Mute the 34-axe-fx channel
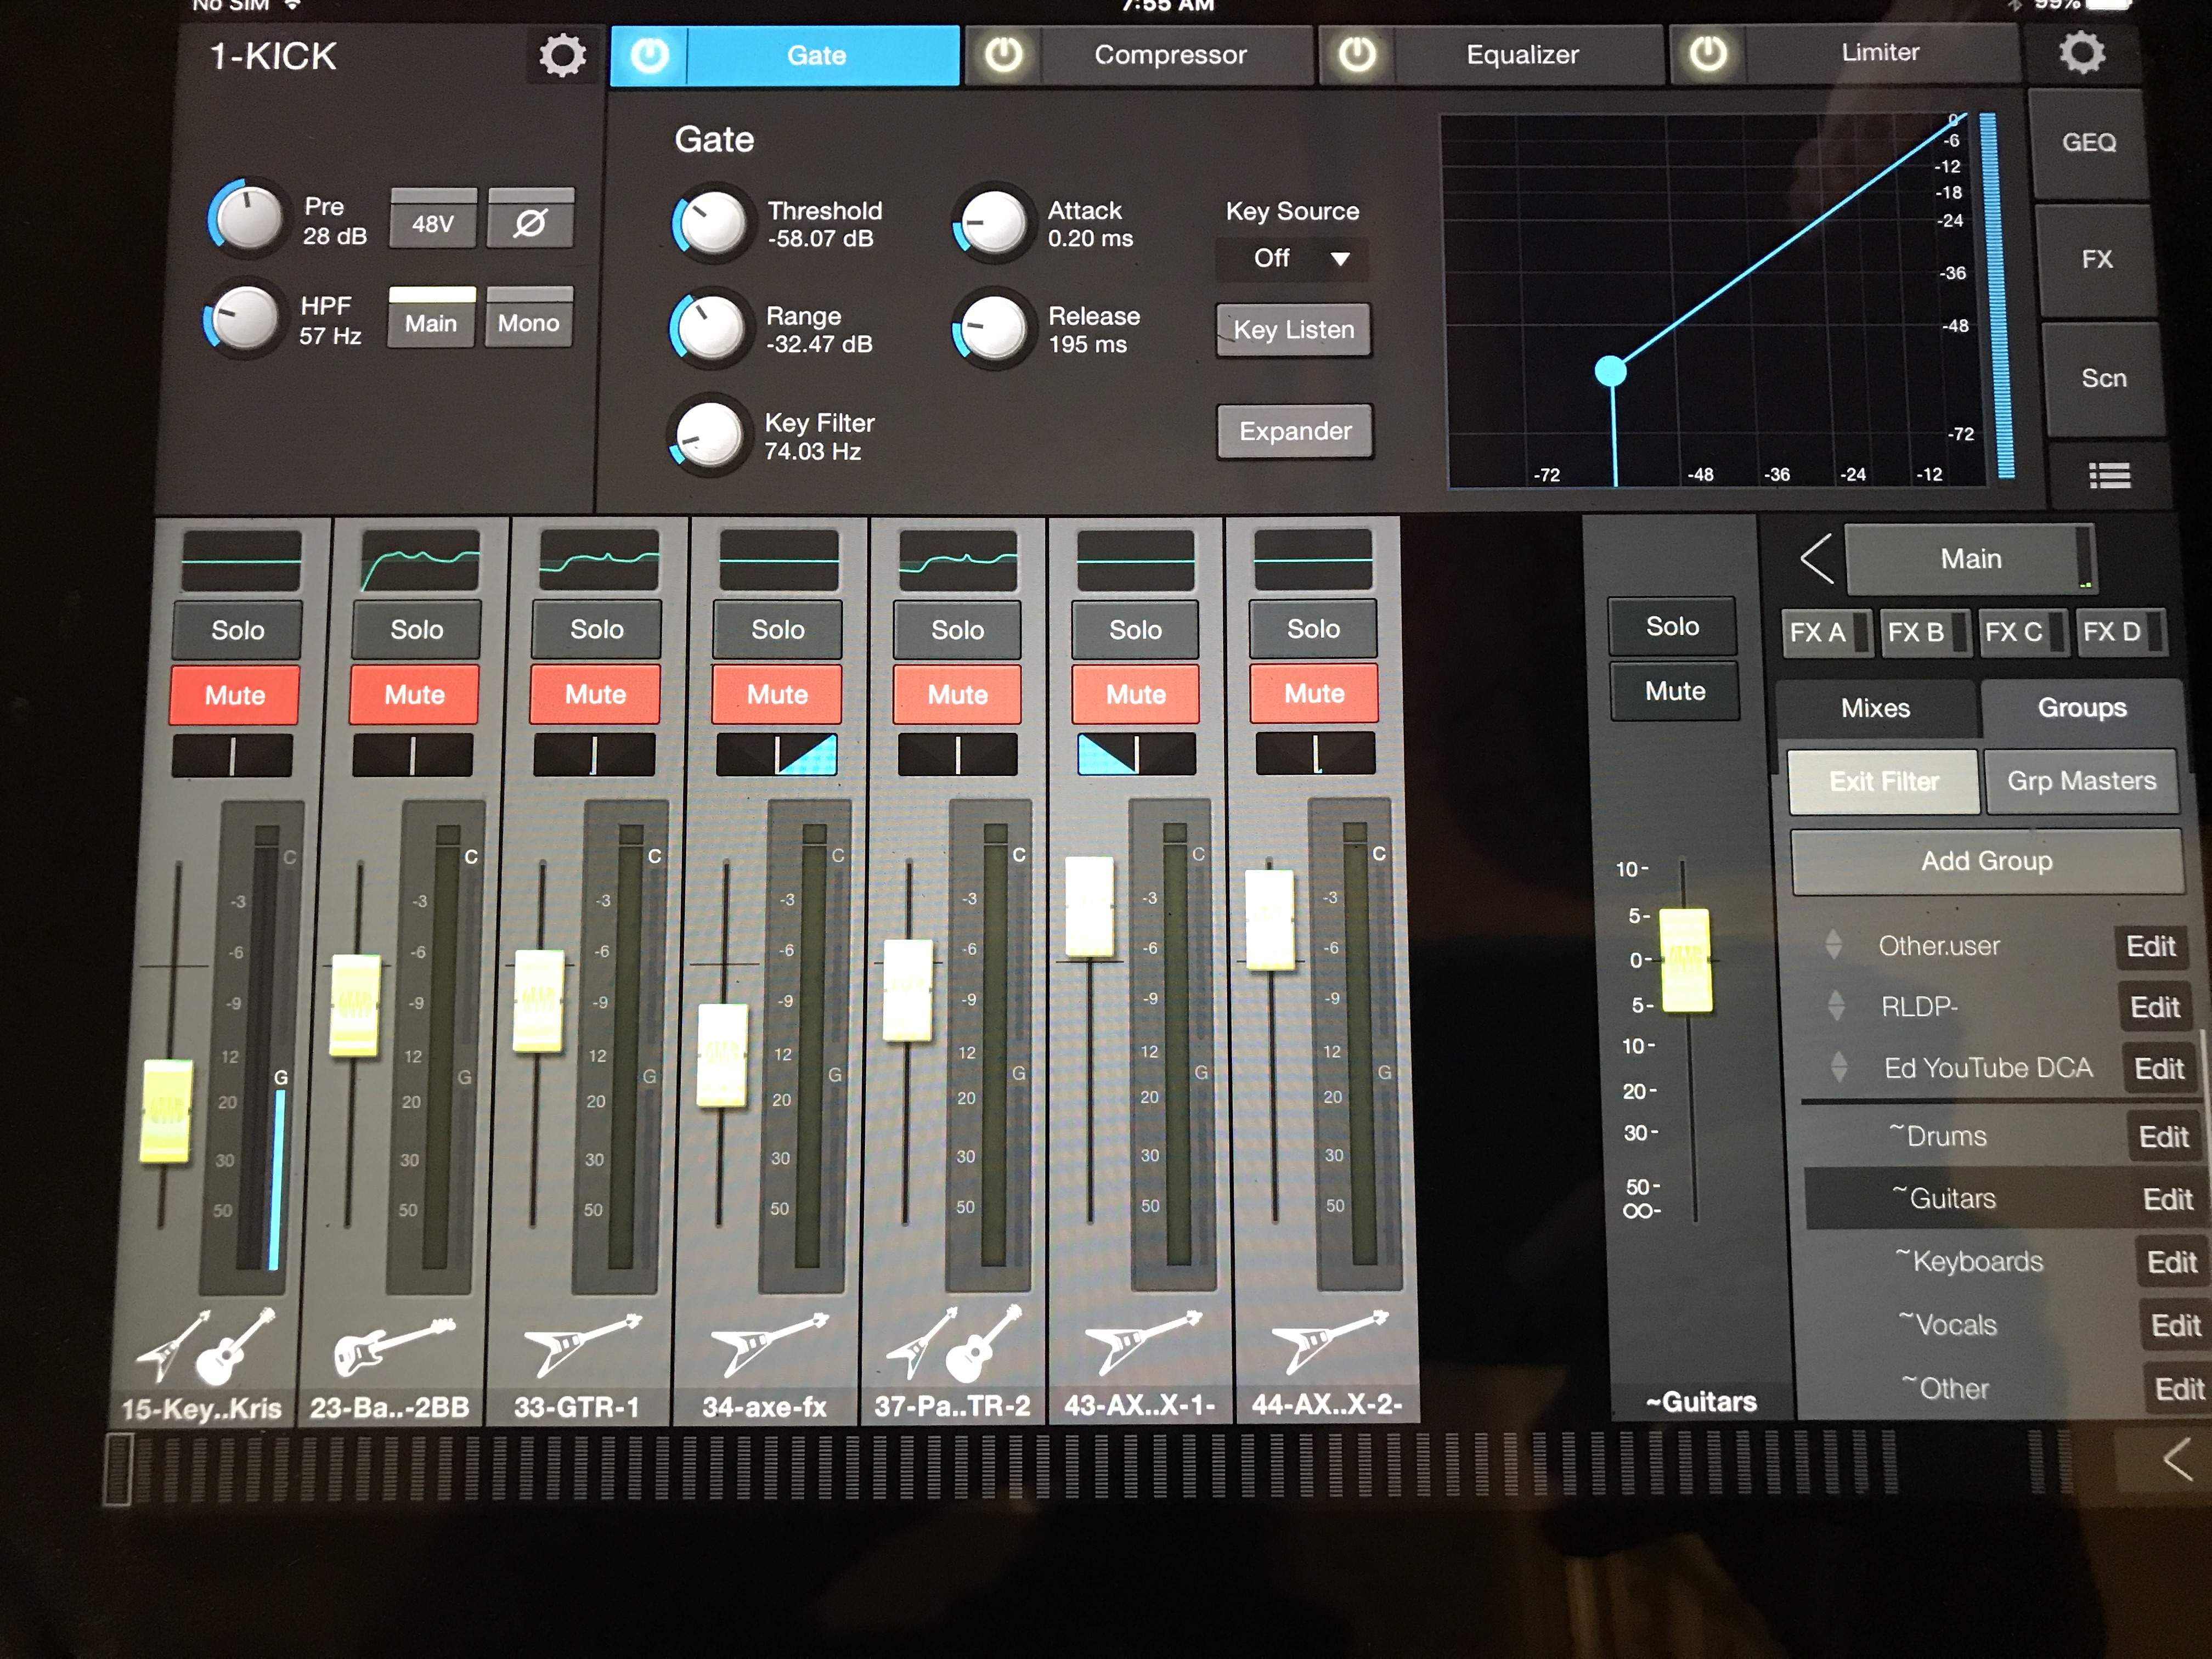 (x=777, y=694)
